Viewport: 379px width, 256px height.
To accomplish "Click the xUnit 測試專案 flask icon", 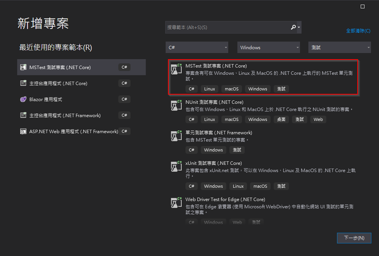I will point(176,166).
